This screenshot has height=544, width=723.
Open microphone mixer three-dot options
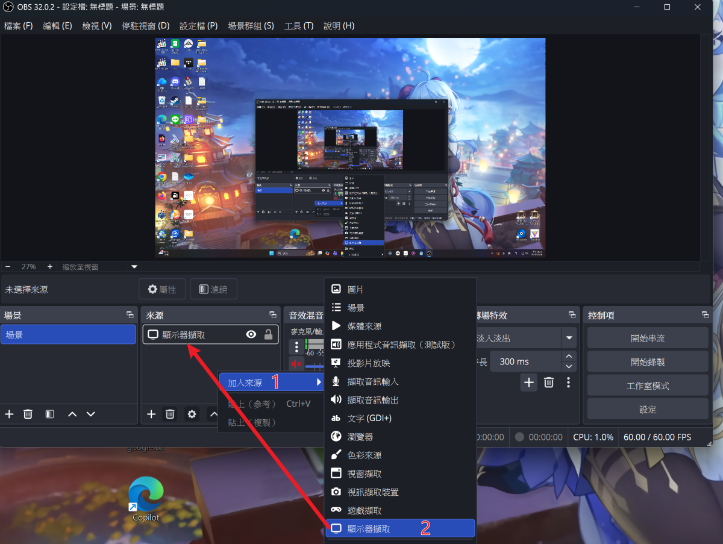pos(296,347)
